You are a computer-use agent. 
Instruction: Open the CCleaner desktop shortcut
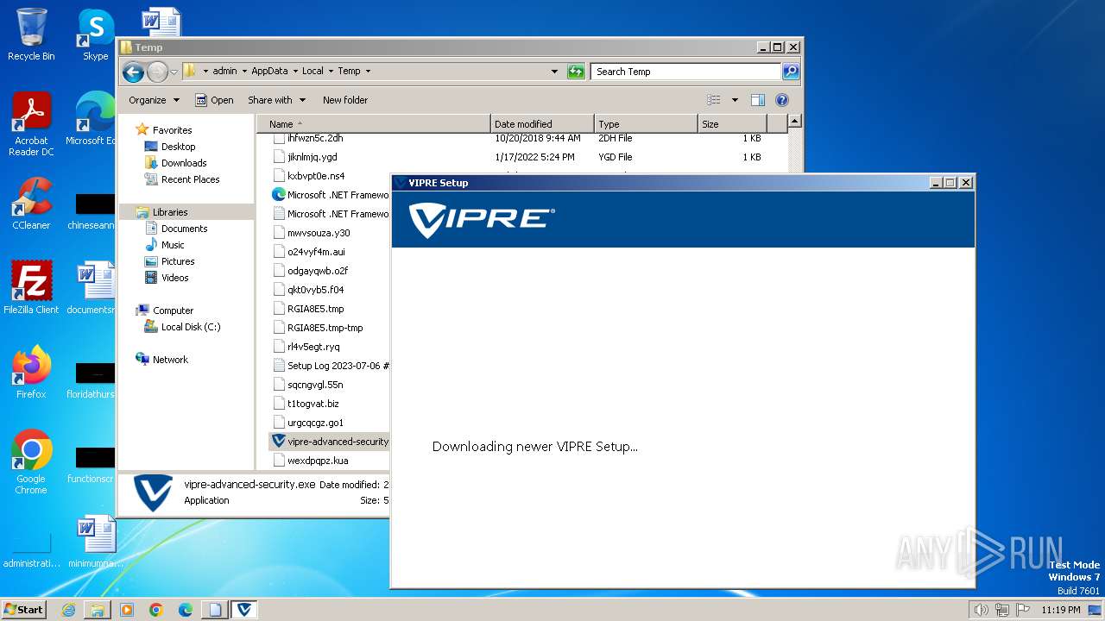click(31, 203)
